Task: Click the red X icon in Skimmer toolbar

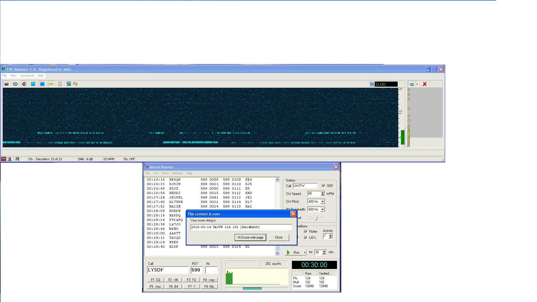Action: click(425, 84)
